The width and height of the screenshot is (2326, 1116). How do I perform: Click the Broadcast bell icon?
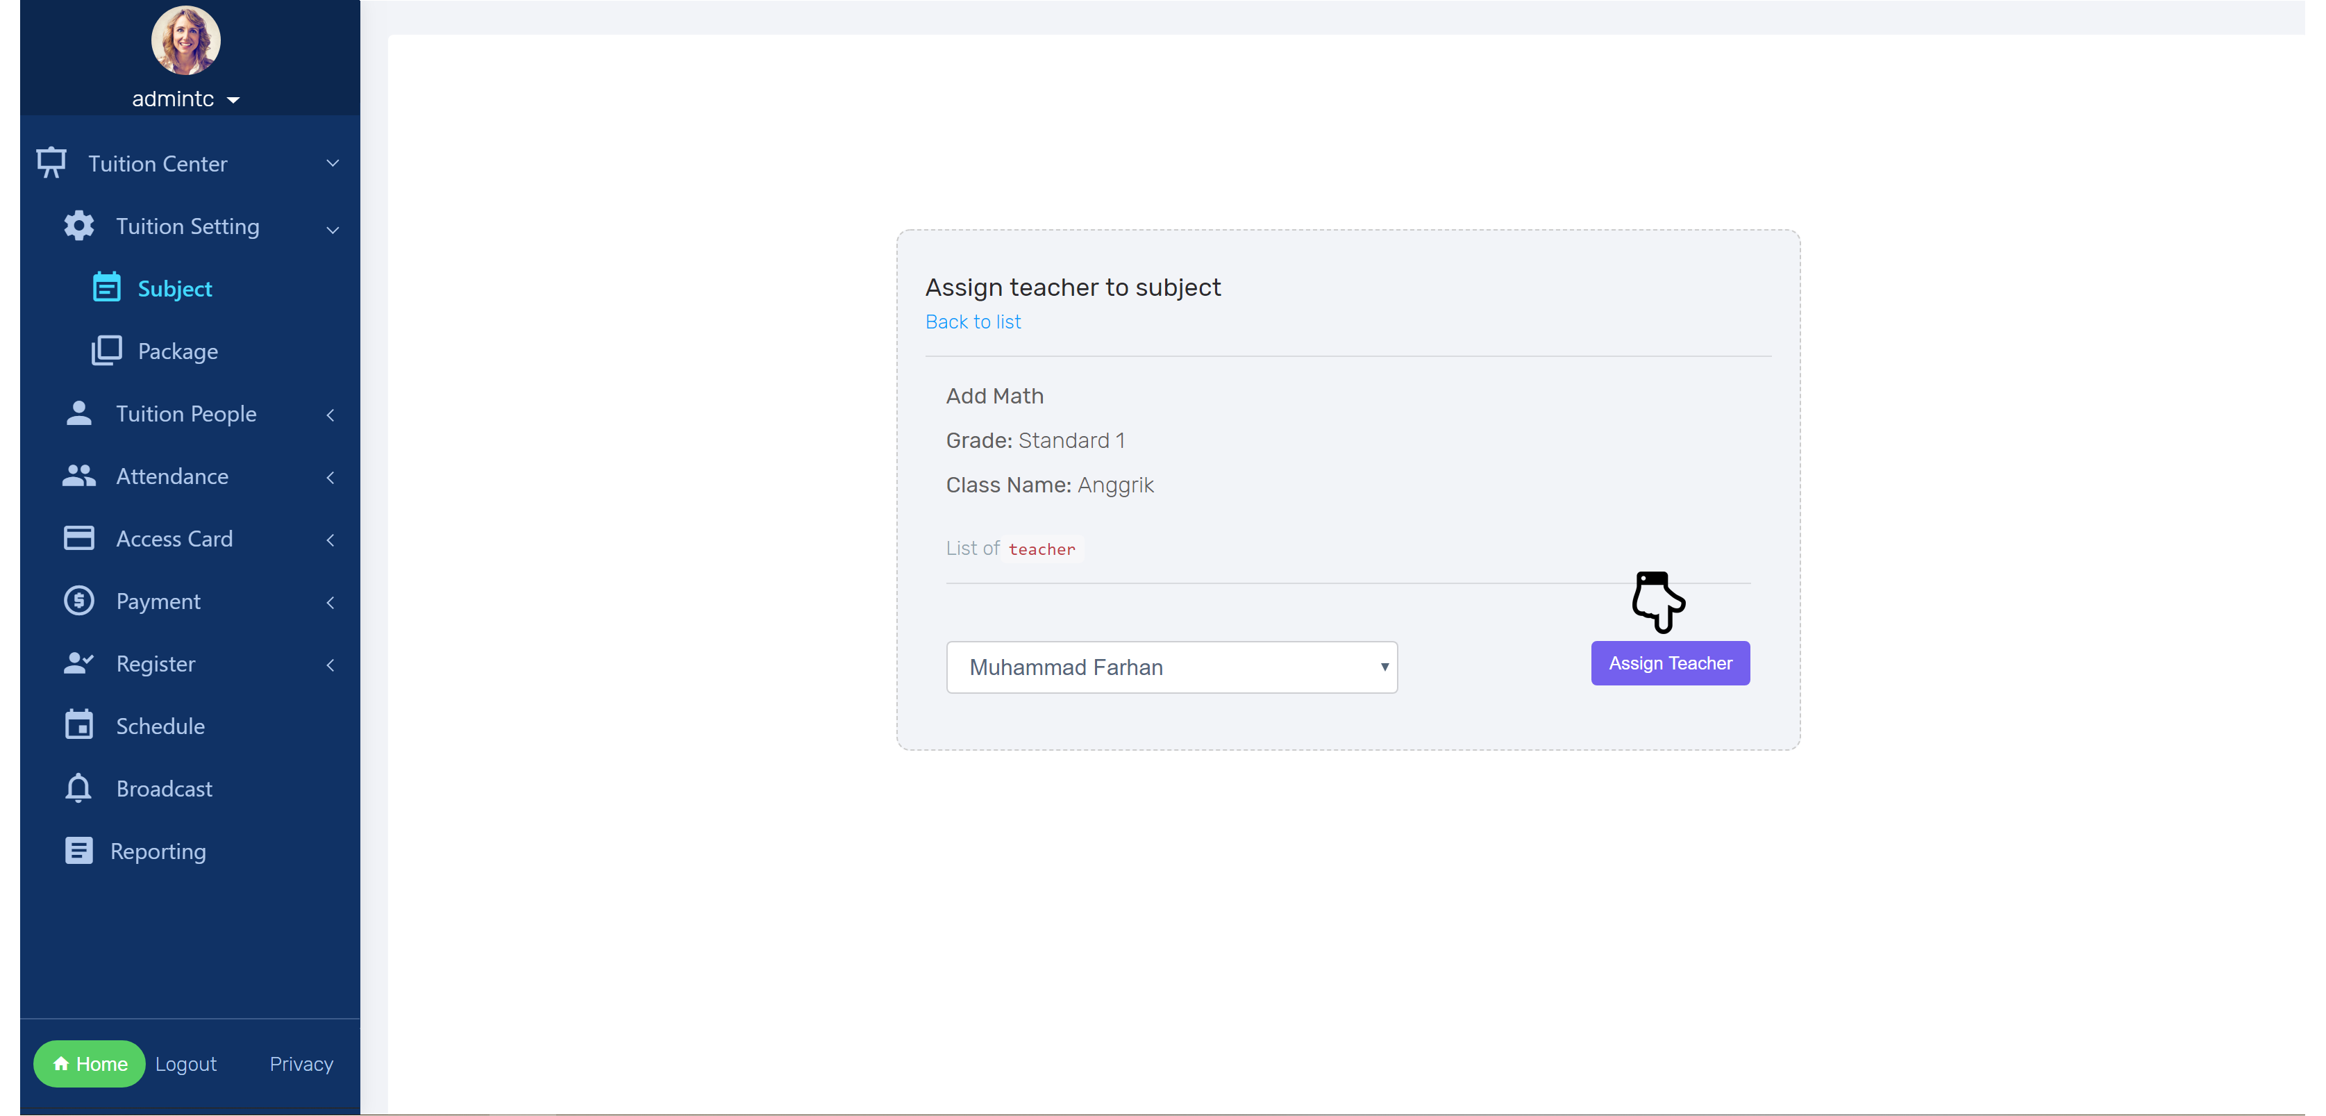coord(78,788)
